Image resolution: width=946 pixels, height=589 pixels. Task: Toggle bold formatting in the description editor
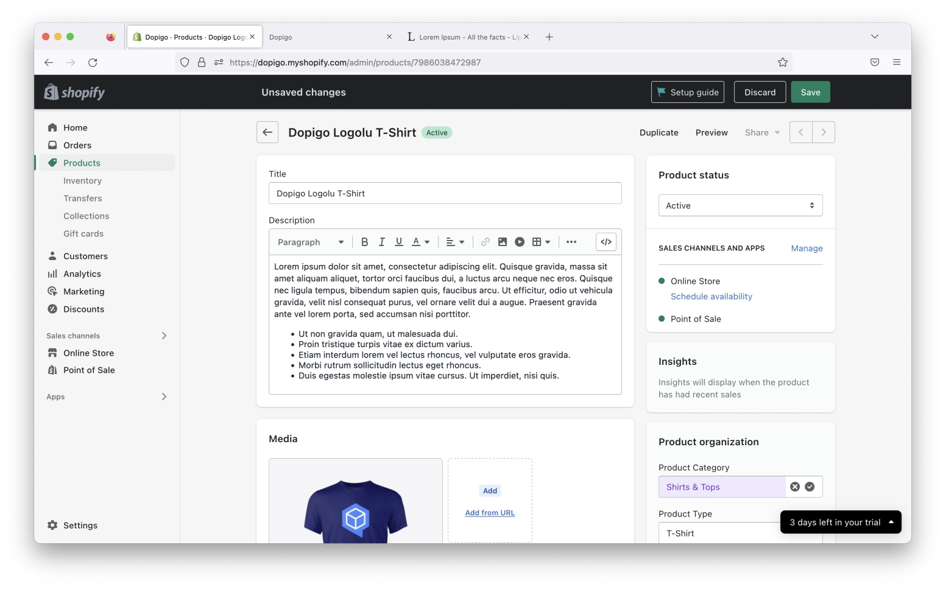tap(364, 242)
